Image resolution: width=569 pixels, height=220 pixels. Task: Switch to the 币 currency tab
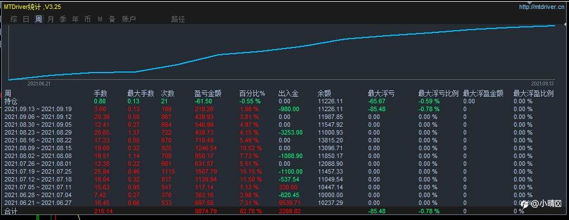87,19
